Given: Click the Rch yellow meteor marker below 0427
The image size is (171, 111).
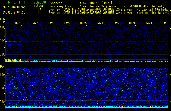Looking at the screenshot, I should pyautogui.click(x=122, y=107).
